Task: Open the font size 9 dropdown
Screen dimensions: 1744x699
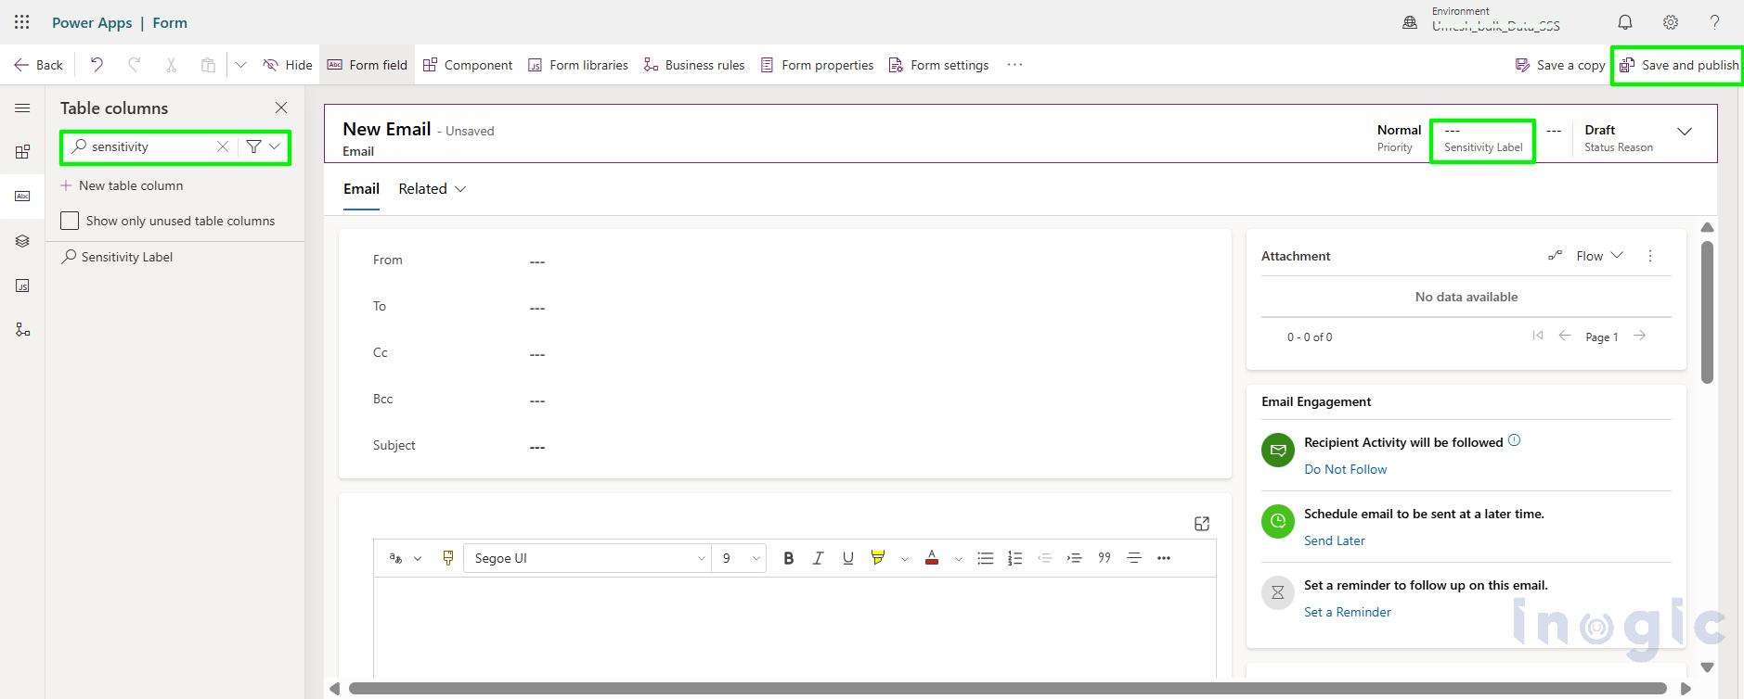Action: pyautogui.click(x=741, y=558)
